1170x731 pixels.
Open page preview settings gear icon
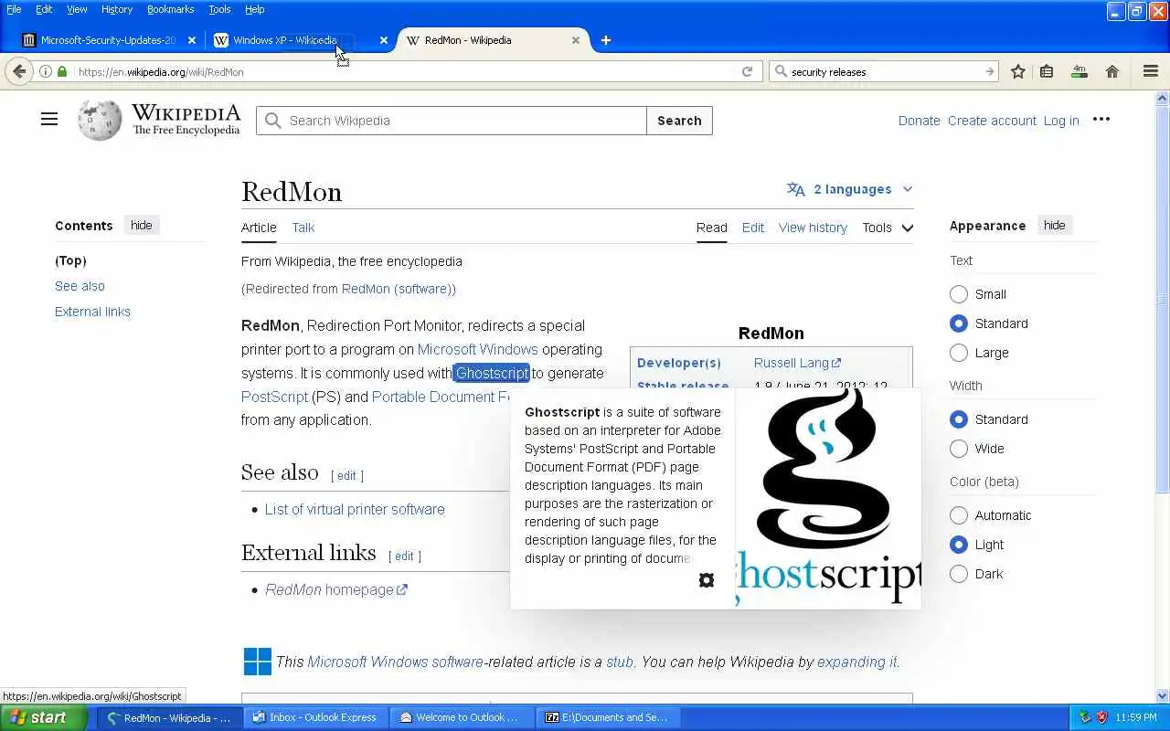click(706, 580)
